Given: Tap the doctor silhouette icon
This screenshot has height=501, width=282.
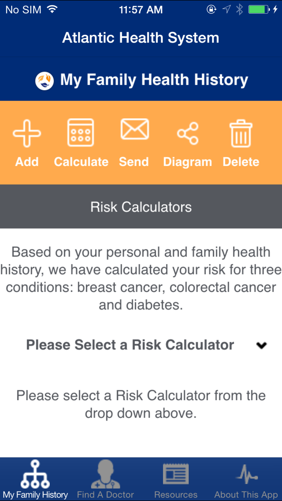Looking at the screenshot, I should click(x=105, y=474).
